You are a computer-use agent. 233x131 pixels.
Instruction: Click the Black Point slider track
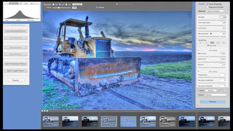(x=212, y=62)
